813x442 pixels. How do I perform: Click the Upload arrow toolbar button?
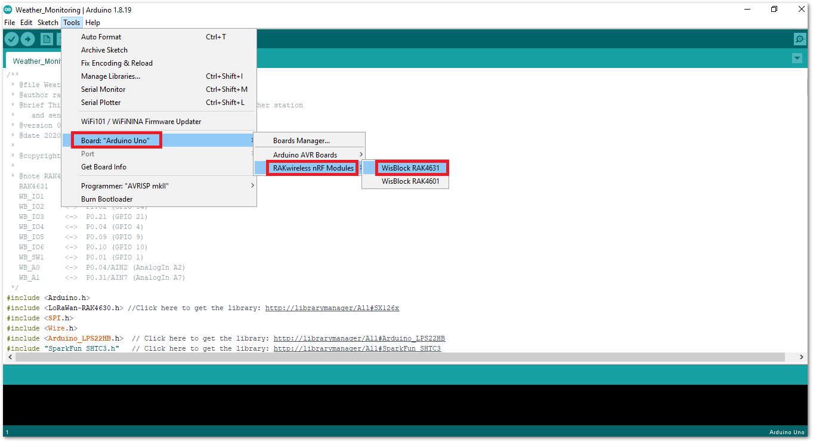click(x=28, y=39)
